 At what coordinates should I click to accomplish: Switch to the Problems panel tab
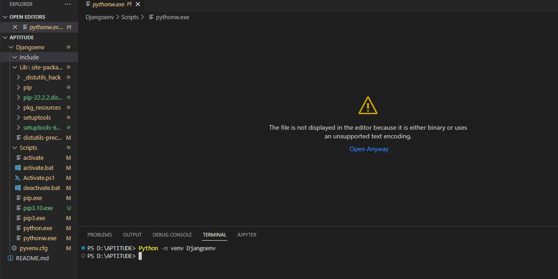pos(100,235)
